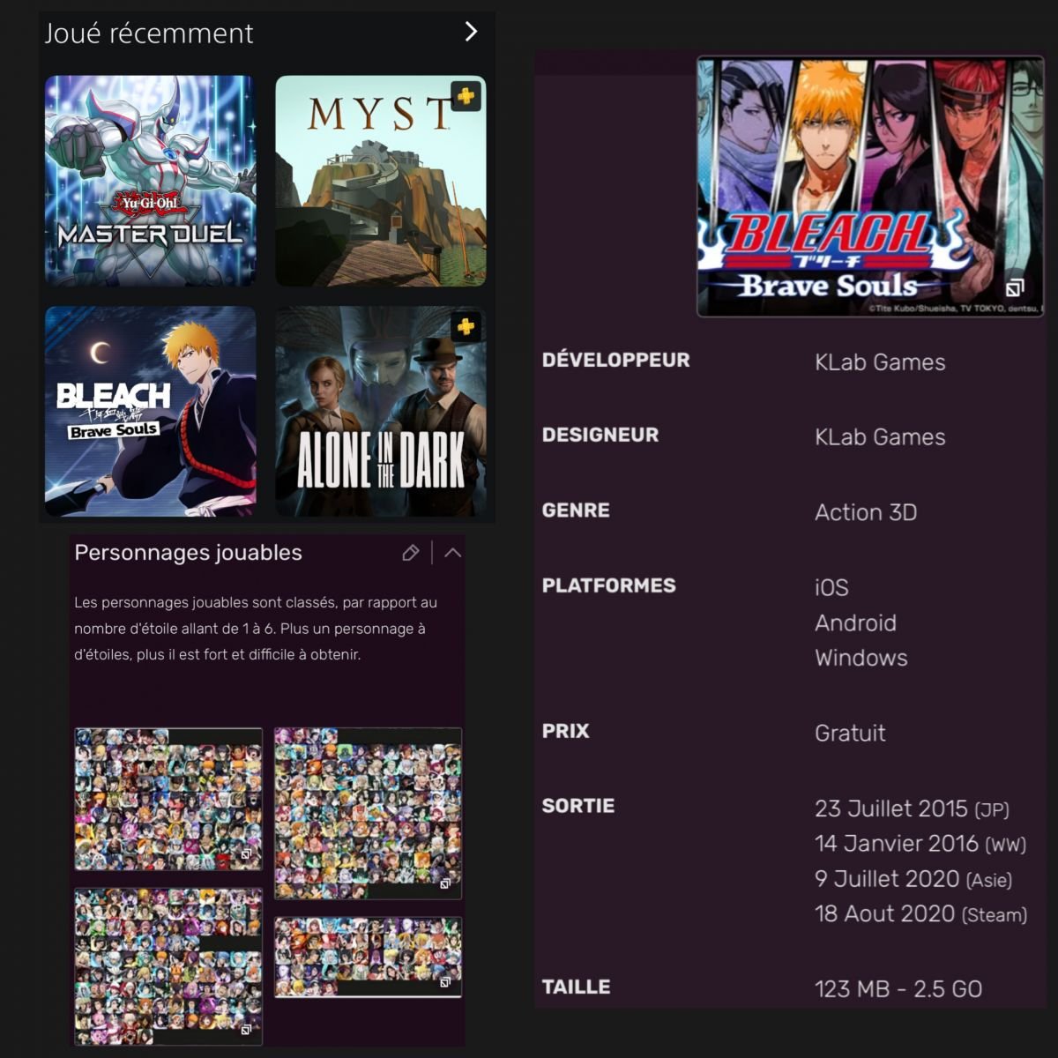Click the 'DÉVELOPPEUR' label

[x=615, y=360]
